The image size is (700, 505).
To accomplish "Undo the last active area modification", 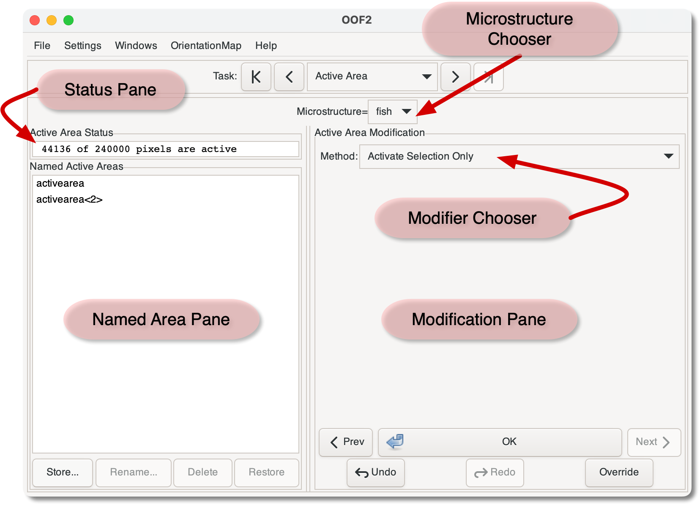I will (x=375, y=473).
